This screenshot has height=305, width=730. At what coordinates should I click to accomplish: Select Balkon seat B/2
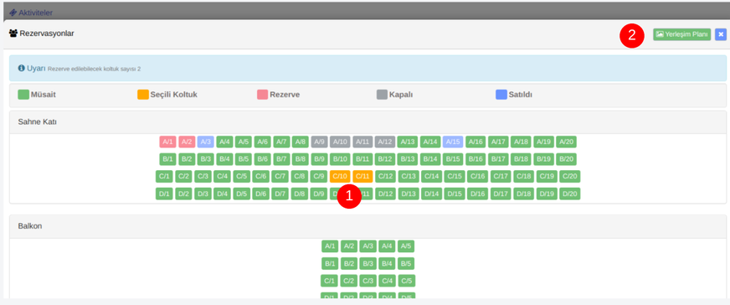[349, 264]
